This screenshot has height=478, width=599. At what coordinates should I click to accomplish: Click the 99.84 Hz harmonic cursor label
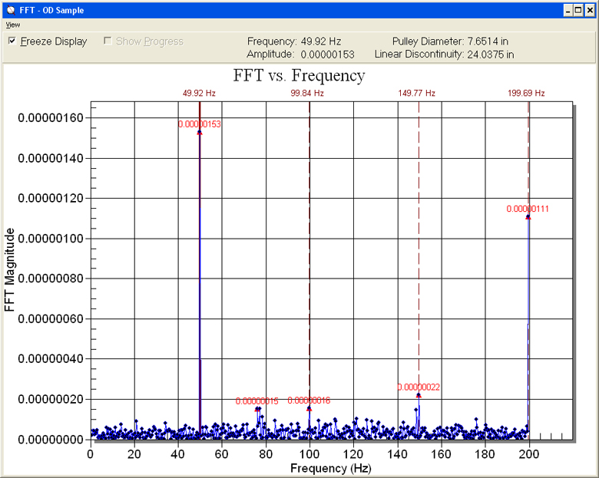coord(307,93)
